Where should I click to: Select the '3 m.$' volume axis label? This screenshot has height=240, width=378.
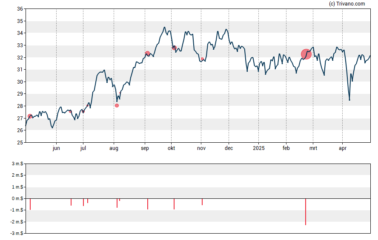pyautogui.click(x=17, y=164)
